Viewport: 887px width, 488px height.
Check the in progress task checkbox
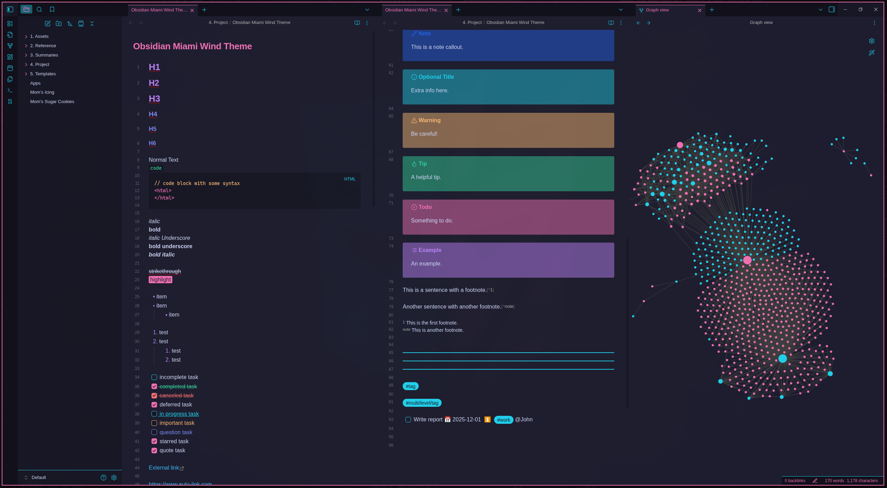(x=154, y=414)
